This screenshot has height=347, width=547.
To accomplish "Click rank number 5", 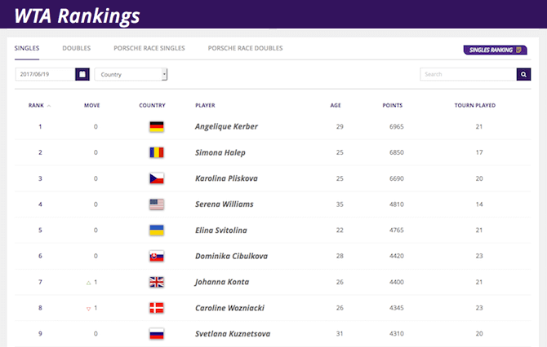I will (x=40, y=230).
